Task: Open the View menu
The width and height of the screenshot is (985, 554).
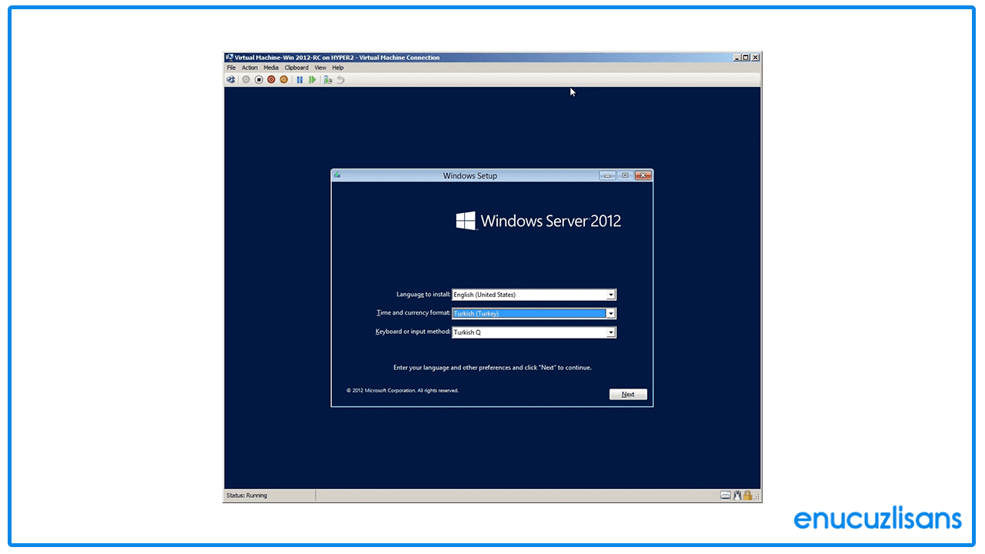Action: point(320,68)
